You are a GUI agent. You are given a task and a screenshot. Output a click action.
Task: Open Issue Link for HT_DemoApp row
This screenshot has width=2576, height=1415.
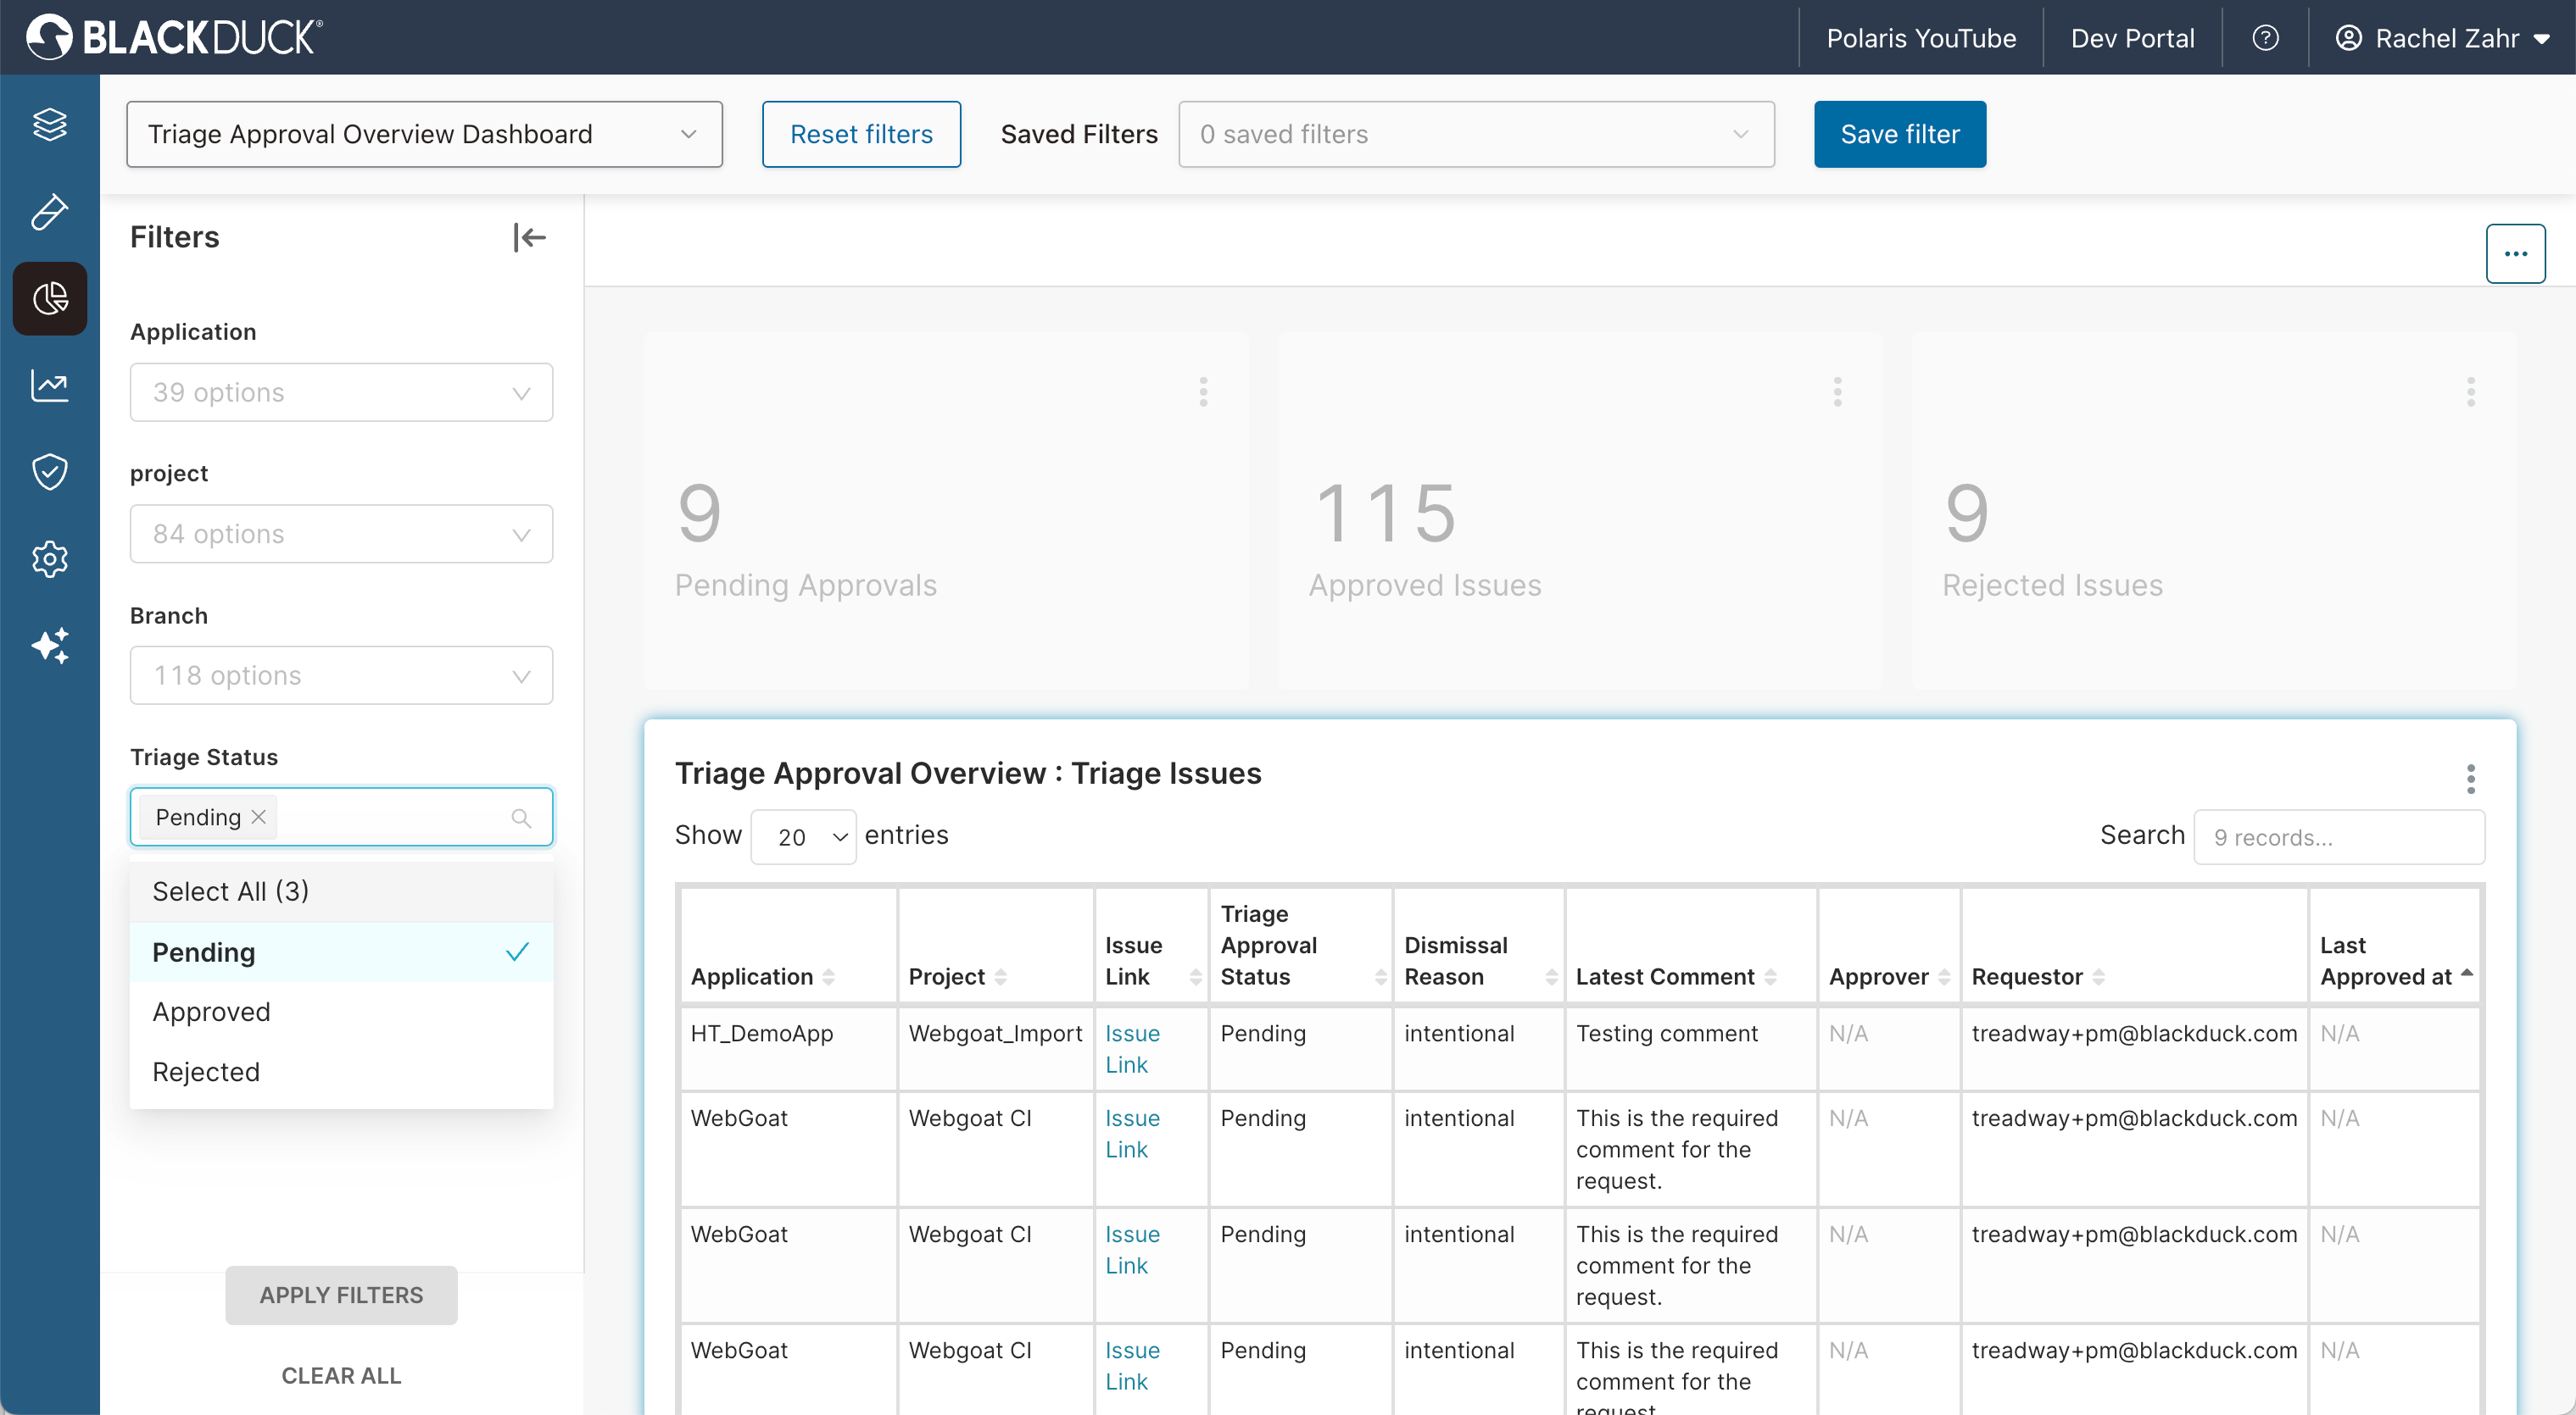(1131, 1048)
